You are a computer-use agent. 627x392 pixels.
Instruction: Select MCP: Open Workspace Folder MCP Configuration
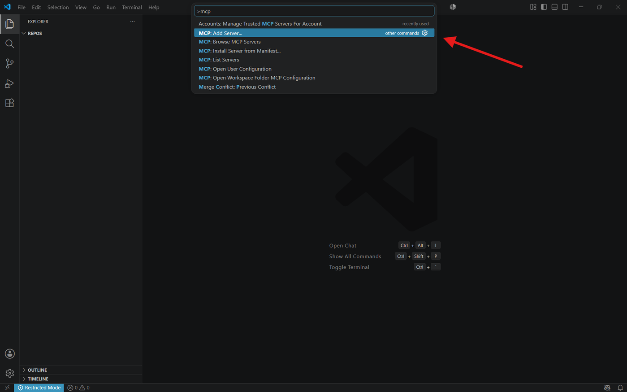(x=314, y=78)
